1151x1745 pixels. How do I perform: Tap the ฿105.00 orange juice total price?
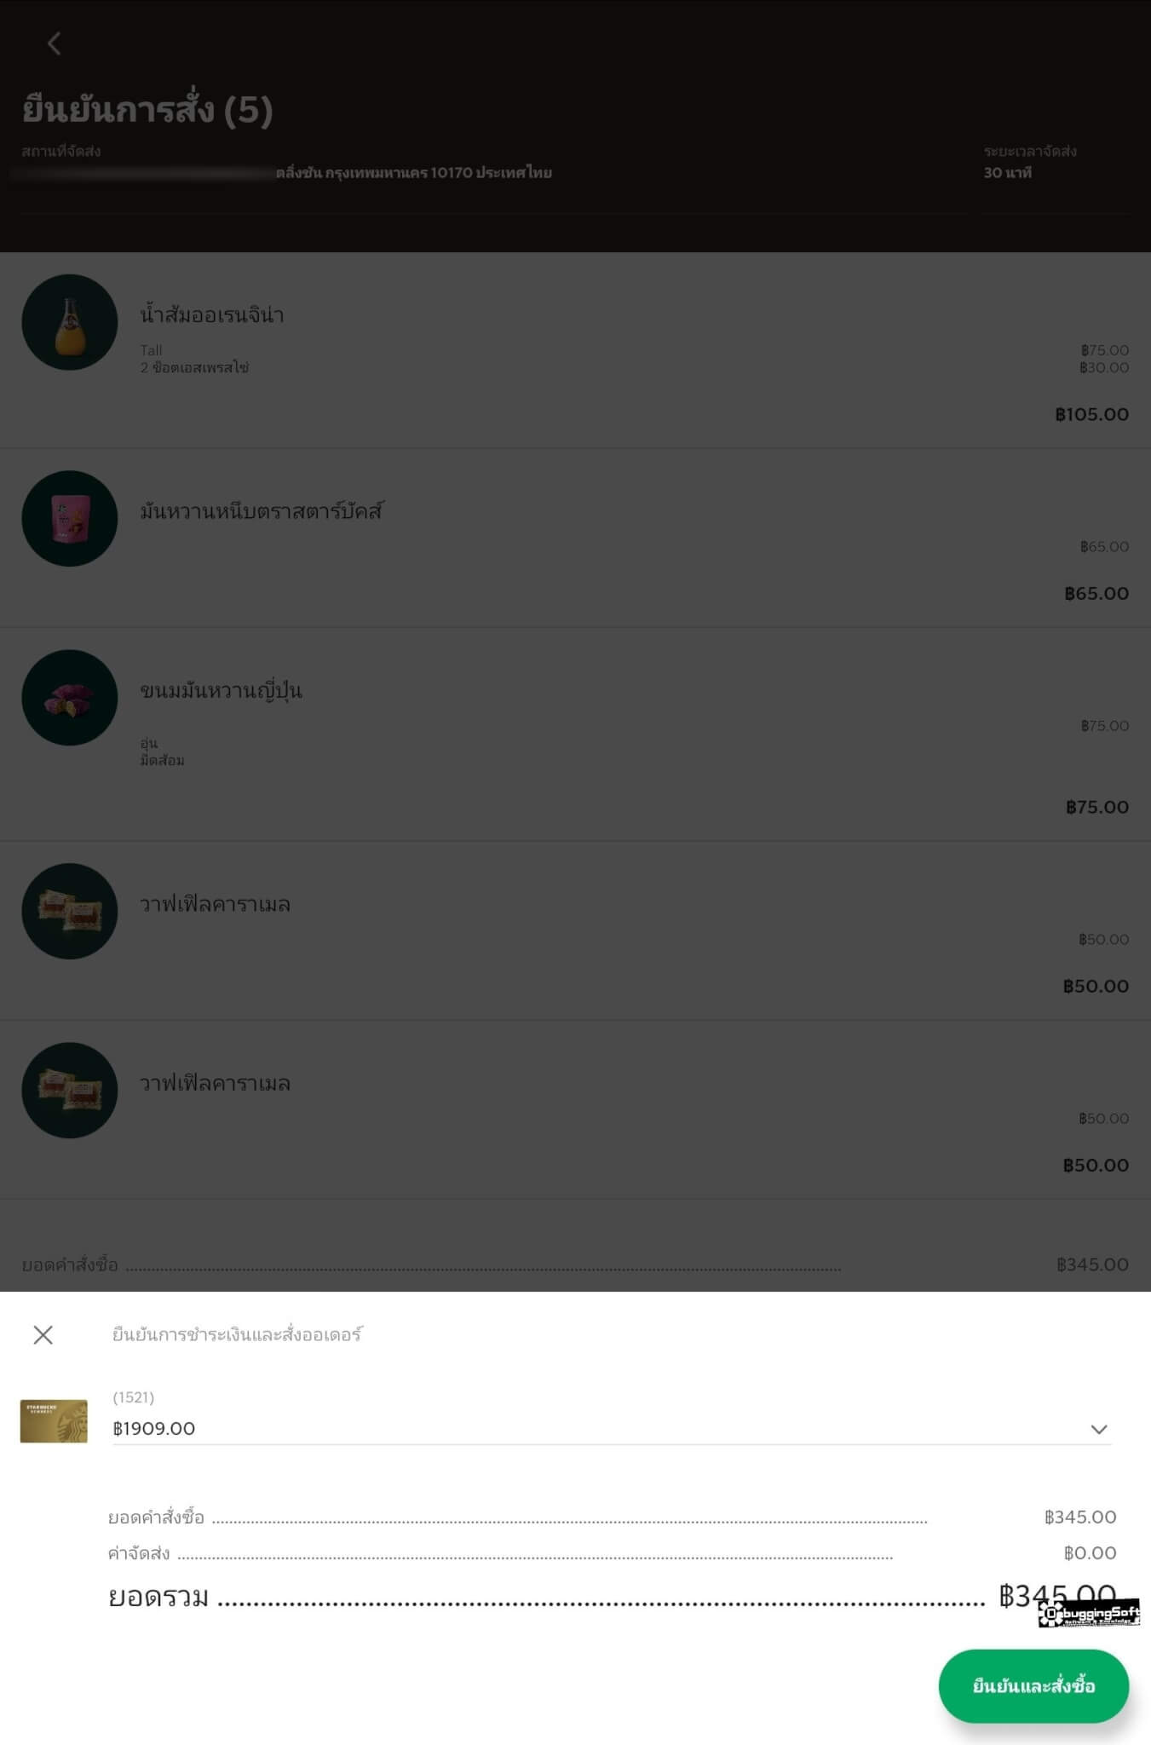coord(1091,414)
